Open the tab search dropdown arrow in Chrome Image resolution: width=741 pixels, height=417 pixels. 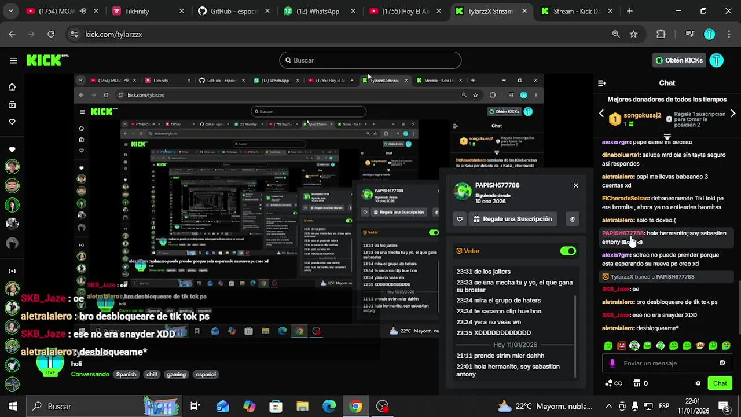[x=11, y=11]
